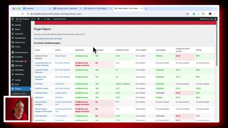Open WooCommerce in the sidebar
Image resolution: width=228 pixels, height=128 pixels.
click(21, 52)
